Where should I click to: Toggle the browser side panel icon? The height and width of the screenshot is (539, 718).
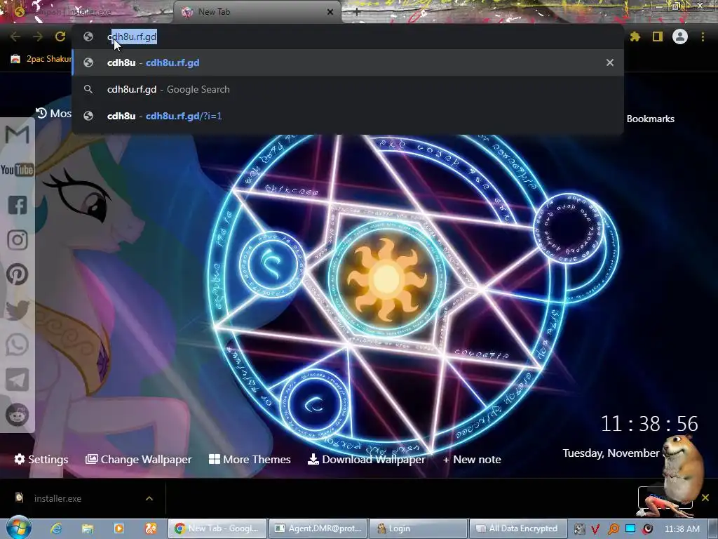point(658,36)
